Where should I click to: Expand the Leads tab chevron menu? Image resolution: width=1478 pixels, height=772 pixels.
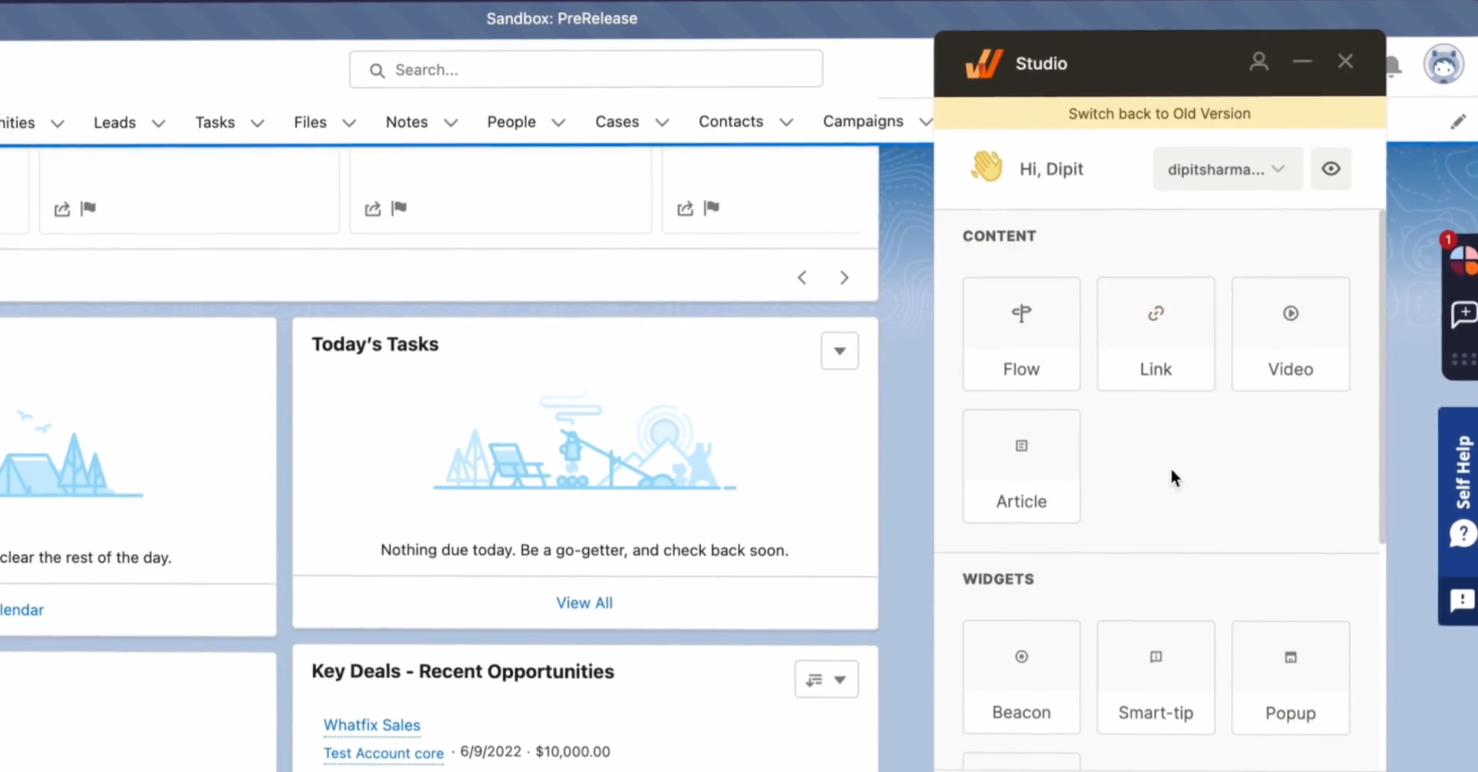coord(159,123)
